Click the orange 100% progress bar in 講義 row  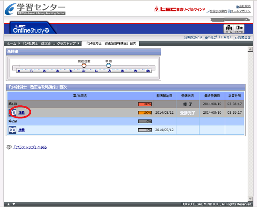click(145, 113)
